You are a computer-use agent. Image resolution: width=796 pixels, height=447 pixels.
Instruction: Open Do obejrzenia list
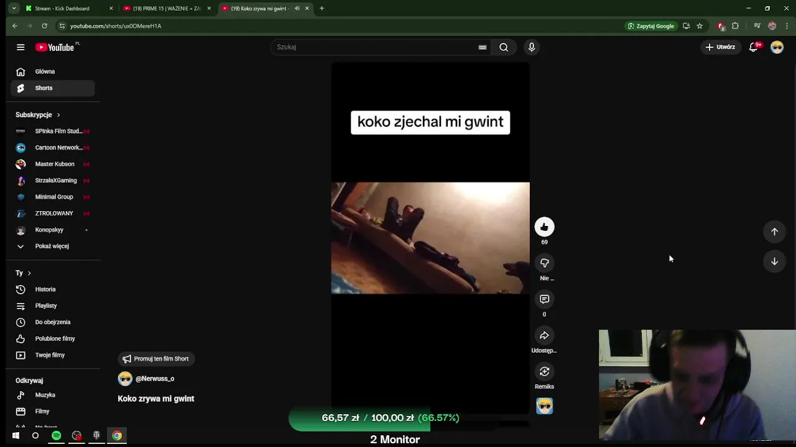click(52, 322)
